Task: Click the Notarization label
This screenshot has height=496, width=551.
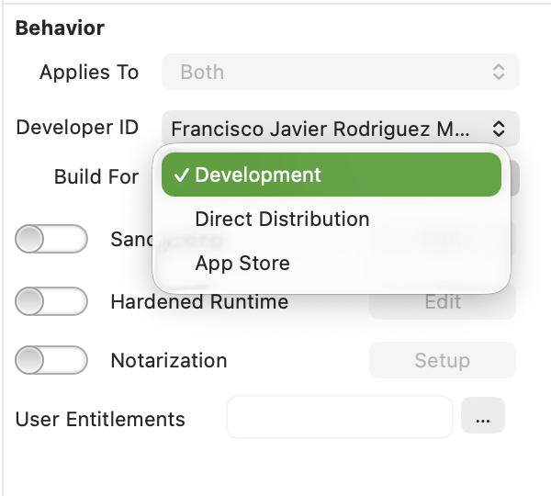Action: point(168,361)
